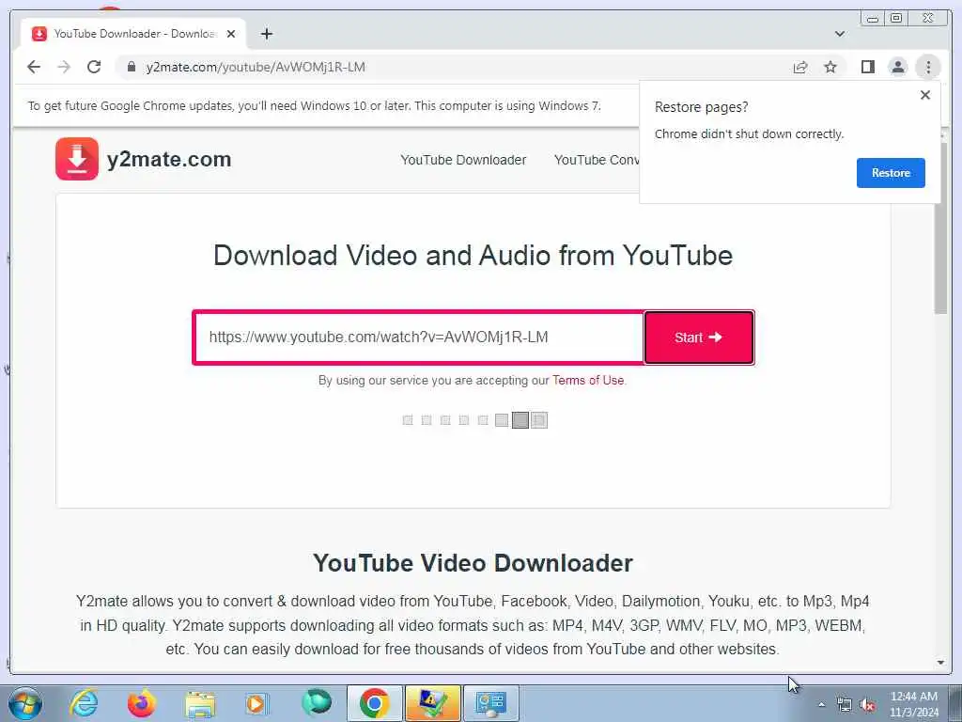Open the green-blue round taskbar app
Image resolution: width=962 pixels, height=722 pixels.
coord(316,702)
